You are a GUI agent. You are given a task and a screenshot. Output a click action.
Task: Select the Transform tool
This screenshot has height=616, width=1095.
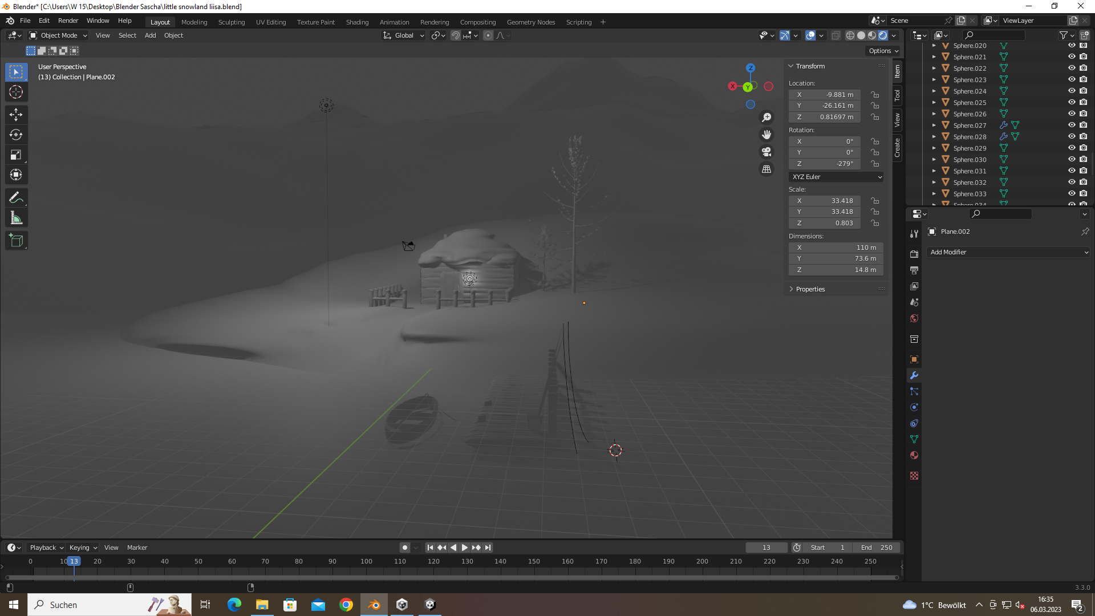[x=16, y=175]
